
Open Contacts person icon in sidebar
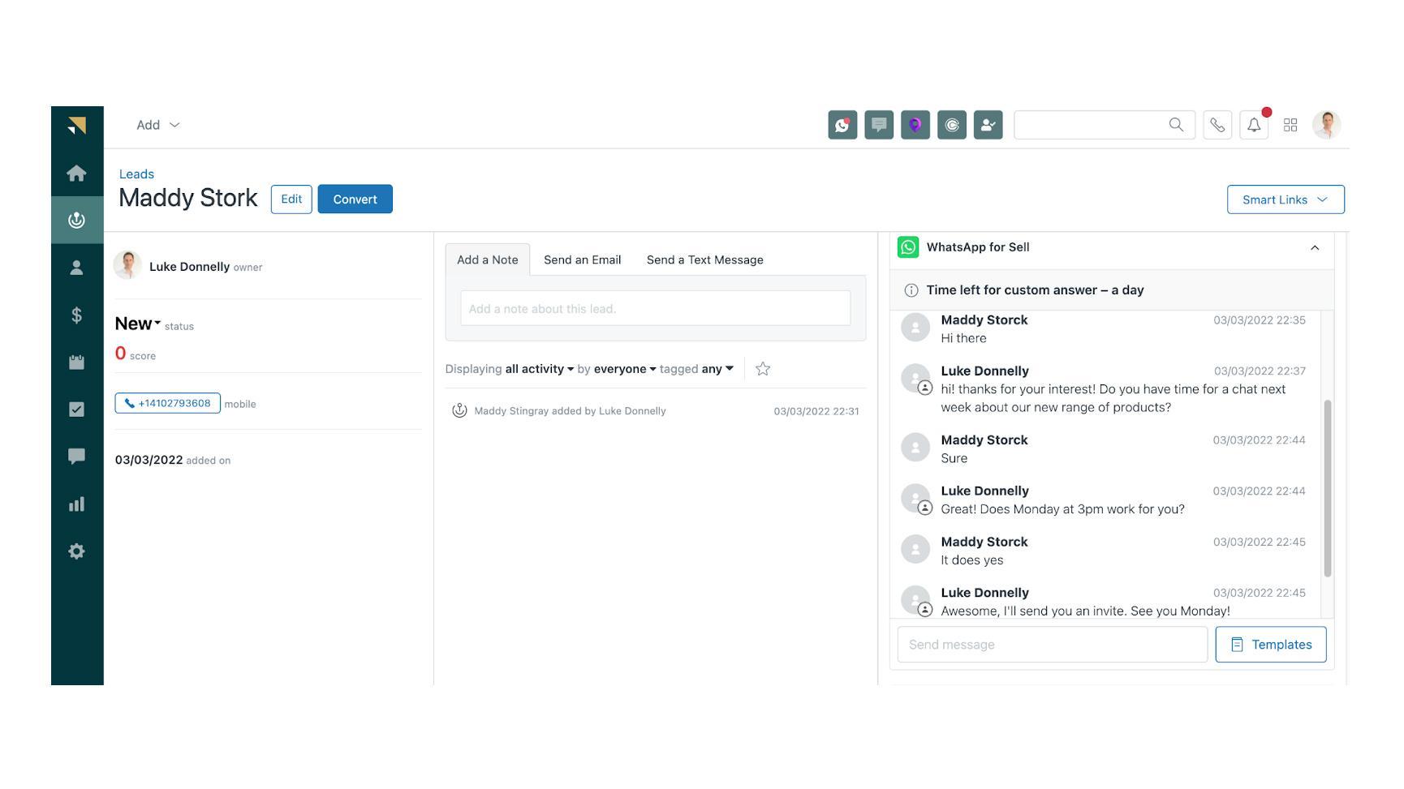point(76,268)
